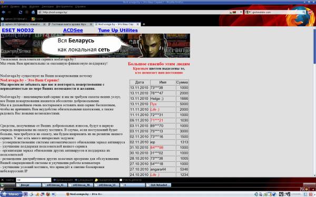Click the search magnifier icon in search box
This screenshot has height=197, width=316.
(304, 12)
